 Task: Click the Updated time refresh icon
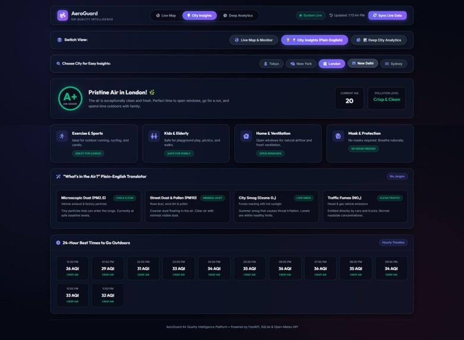tap(331, 15)
